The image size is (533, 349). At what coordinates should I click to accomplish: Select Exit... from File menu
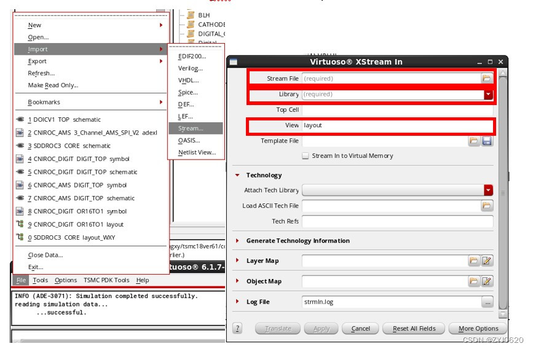[x=90, y=267]
